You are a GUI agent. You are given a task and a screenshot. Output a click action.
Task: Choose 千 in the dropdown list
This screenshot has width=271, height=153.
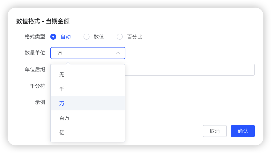coord(62,89)
